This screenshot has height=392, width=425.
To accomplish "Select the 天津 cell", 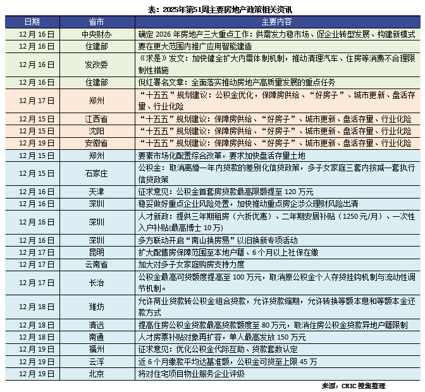I will tap(96, 192).
